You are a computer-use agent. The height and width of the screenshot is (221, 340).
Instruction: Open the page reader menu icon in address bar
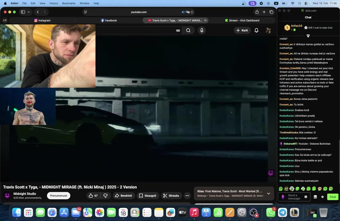pos(86,12)
